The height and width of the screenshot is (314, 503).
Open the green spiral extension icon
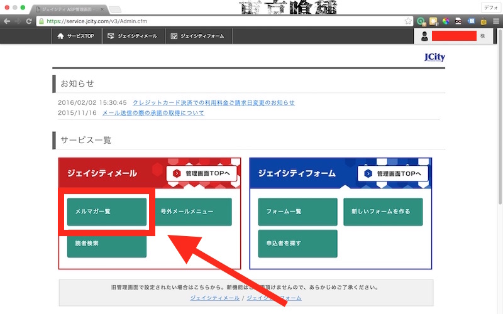coord(421,21)
